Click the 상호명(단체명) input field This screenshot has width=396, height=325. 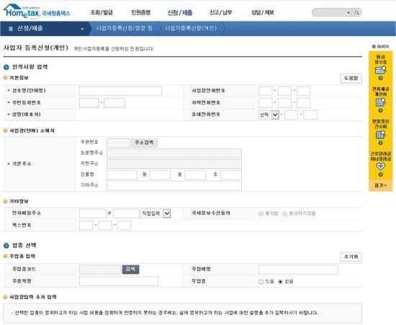pyautogui.click(x=120, y=91)
